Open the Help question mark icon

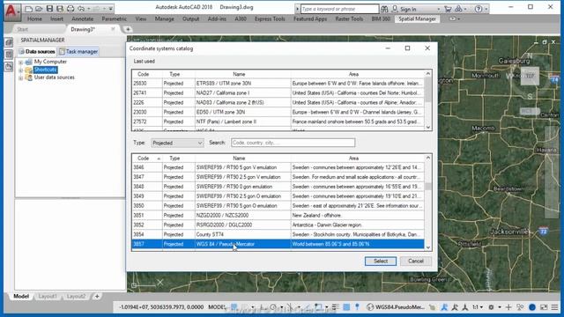(479, 9)
